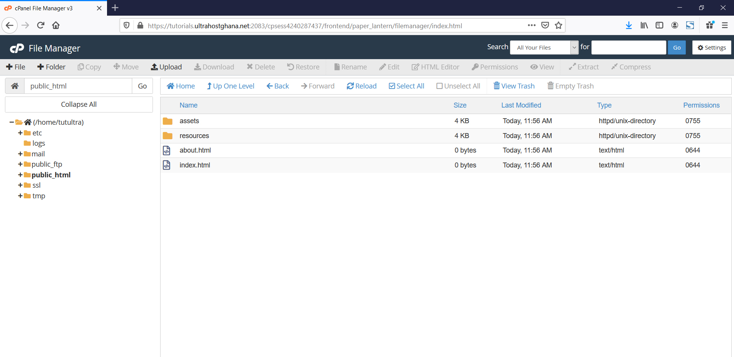Click the Copy toolbar button

pyautogui.click(x=89, y=67)
